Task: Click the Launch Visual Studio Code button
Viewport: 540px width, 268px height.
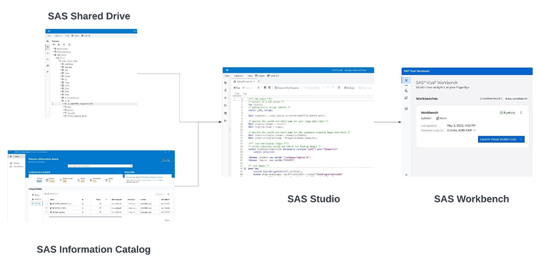Action: (x=498, y=139)
